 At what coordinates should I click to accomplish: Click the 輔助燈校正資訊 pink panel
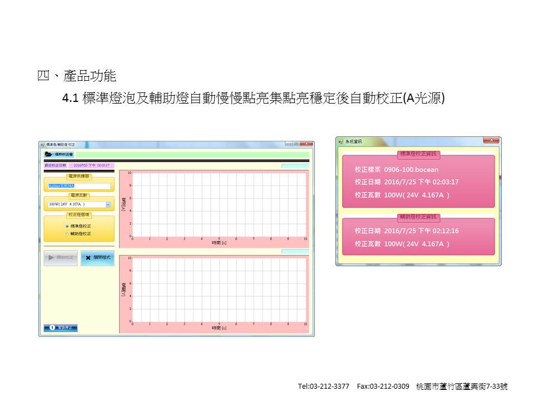(x=418, y=237)
